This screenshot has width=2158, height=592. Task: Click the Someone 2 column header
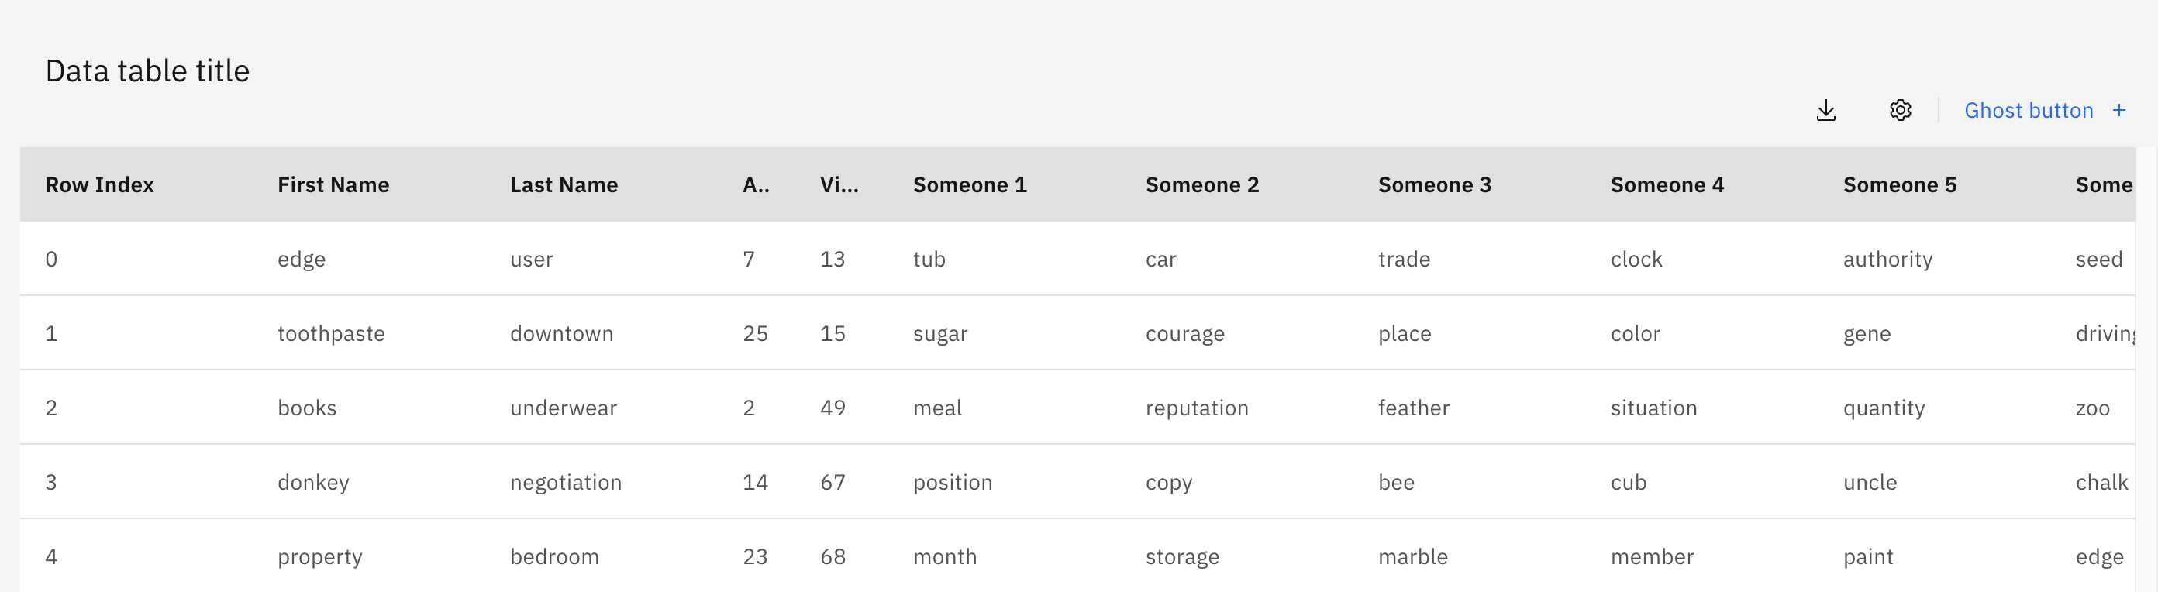pyautogui.click(x=1202, y=184)
